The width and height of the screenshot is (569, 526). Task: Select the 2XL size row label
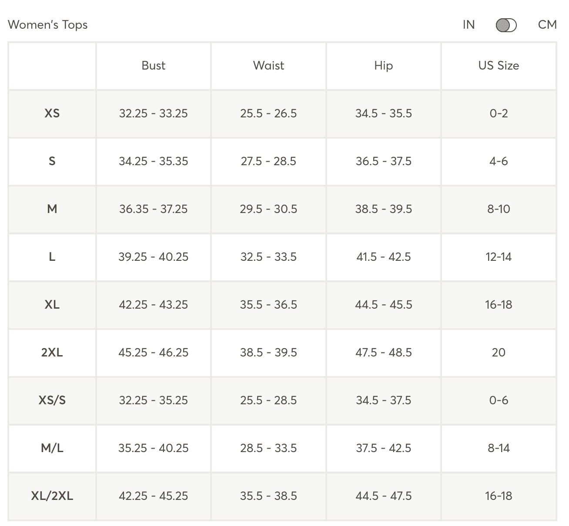point(52,353)
